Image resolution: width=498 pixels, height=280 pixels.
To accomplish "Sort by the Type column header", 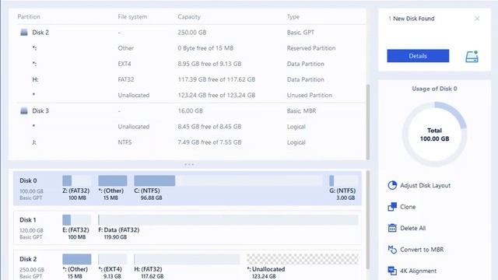I will pos(293,17).
